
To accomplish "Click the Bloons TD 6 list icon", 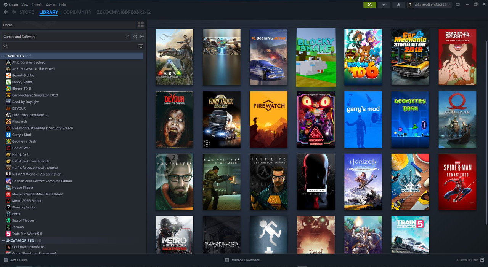I will (8, 89).
